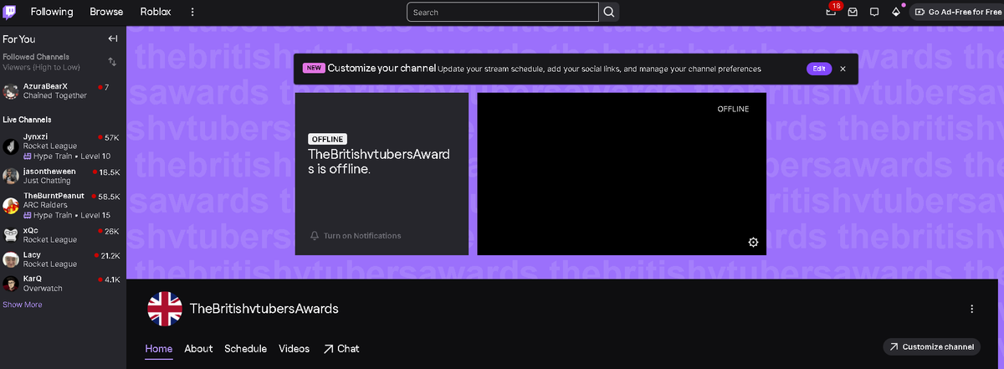Click the search input field
Screen dimensions: 1004x369
coord(503,12)
